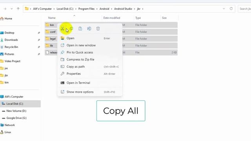251x141 pixels.
Task: Unpin Desktop using its pin icon
Action: pos(39,33)
